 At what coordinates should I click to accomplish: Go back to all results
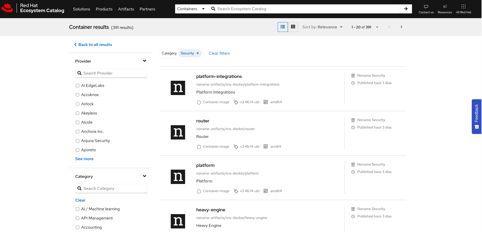click(93, 45)
